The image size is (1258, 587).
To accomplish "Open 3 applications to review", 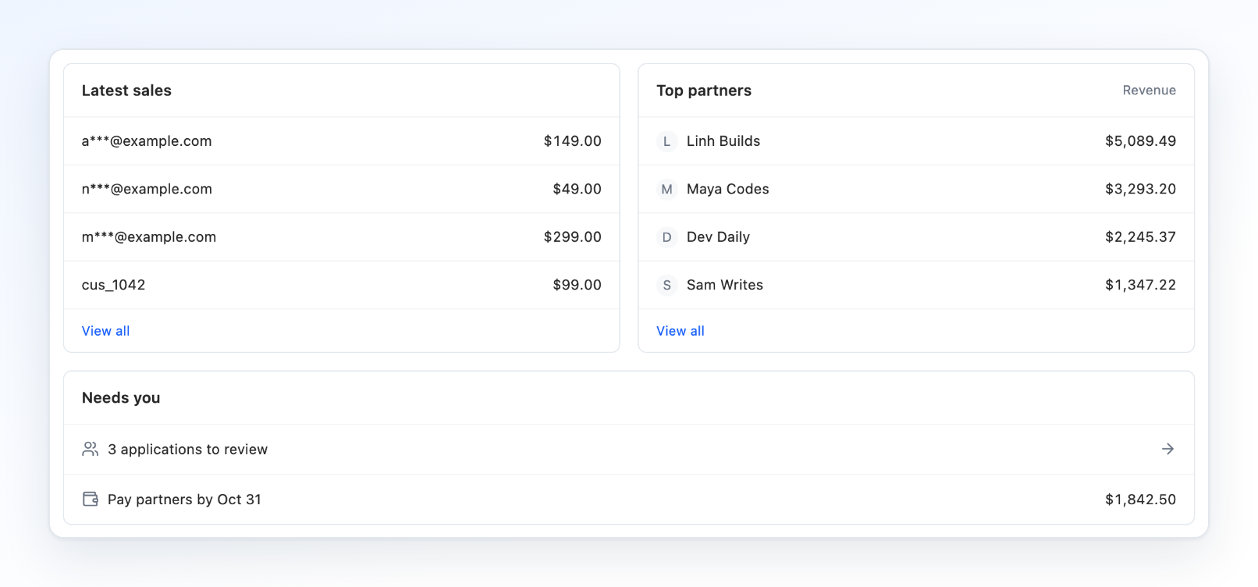I will (629, 450).
